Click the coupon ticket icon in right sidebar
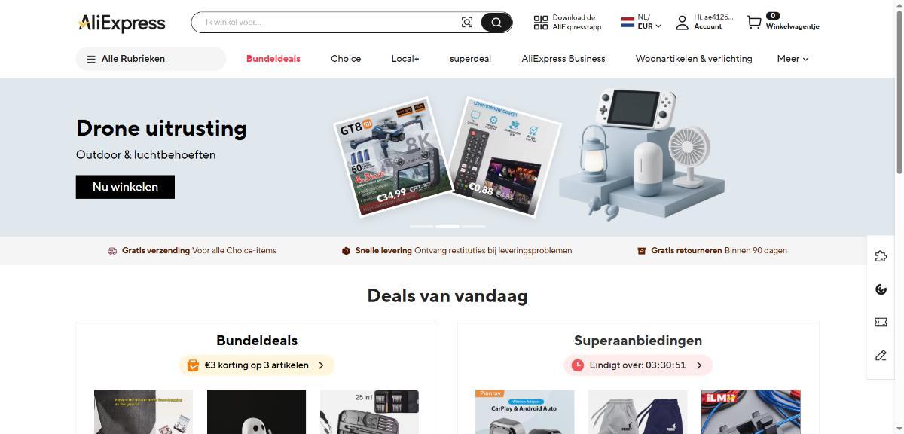This screenshot has width=904, height=434. [881, 322]
